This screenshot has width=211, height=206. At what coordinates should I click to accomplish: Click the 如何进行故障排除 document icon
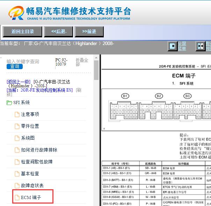click(x=17, y=150)
